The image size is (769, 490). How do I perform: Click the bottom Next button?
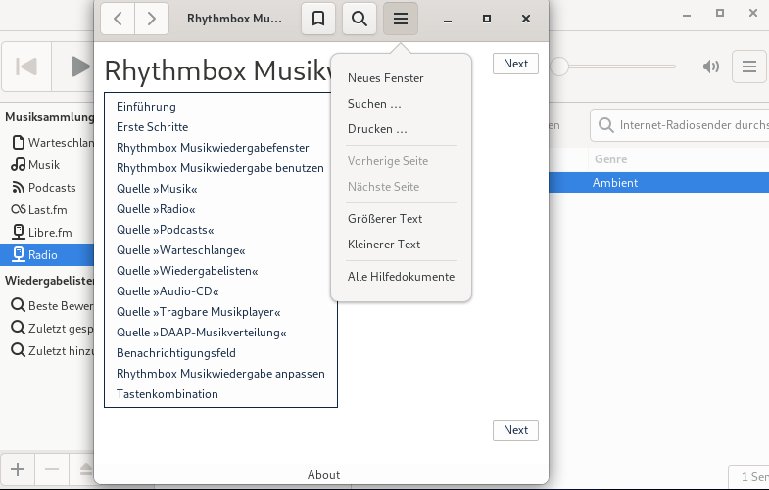[x=515, y=430]
